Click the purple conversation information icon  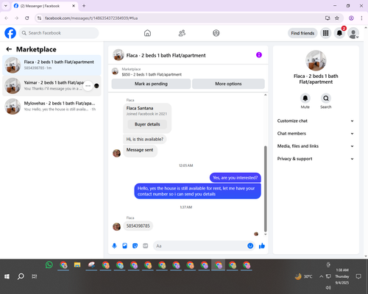(259, 55)
